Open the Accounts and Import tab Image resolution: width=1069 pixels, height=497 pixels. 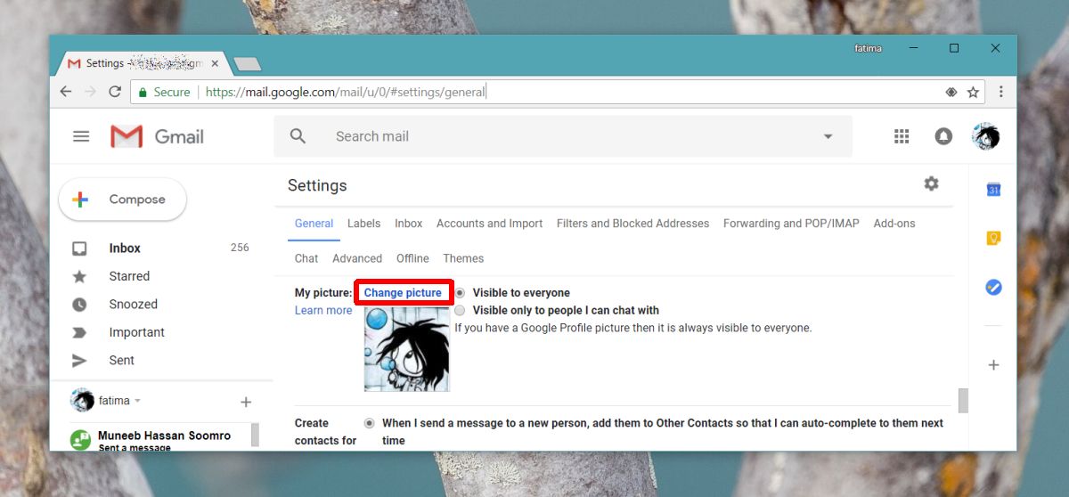pos(489,224)
